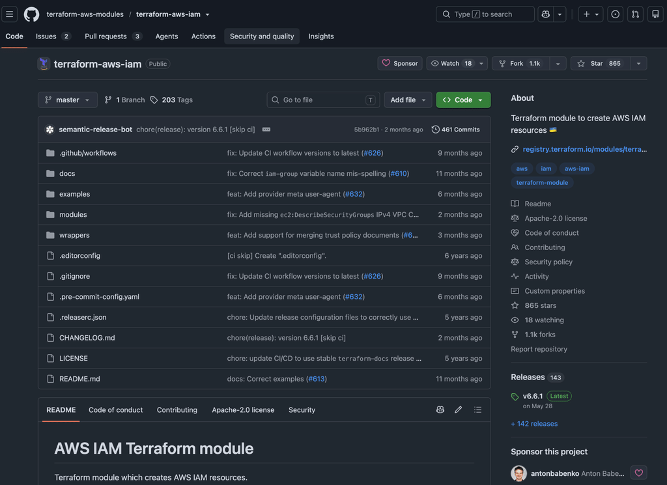The image size is (667, 485).
Task: Select the Apache-2.0 license README tab
Action: [x=243, y=409]
